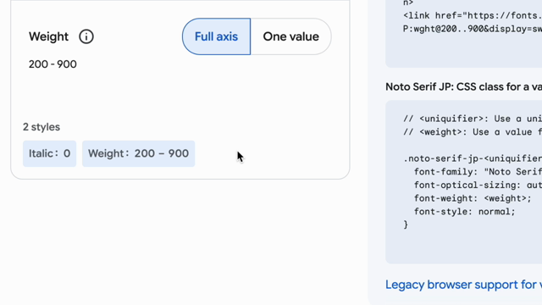
Task: Click the .noto-serif-jp selector line
Action: [x=473, y=158]
